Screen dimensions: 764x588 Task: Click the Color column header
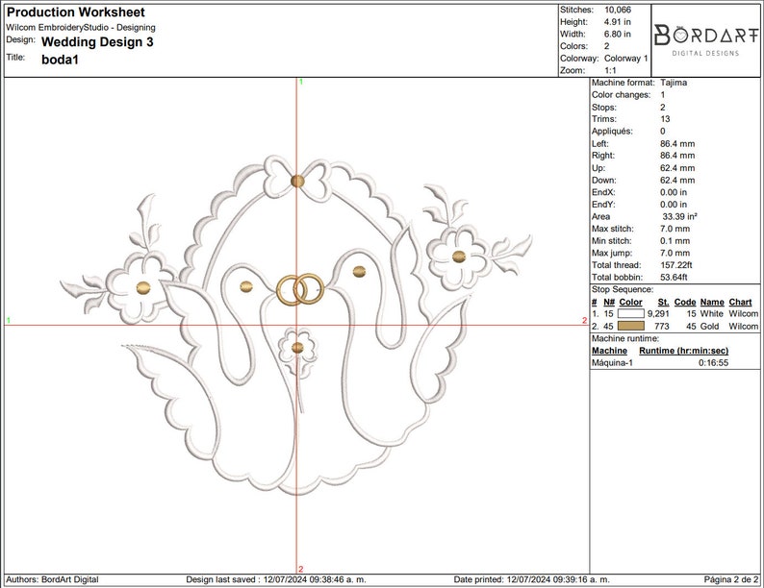630,302
